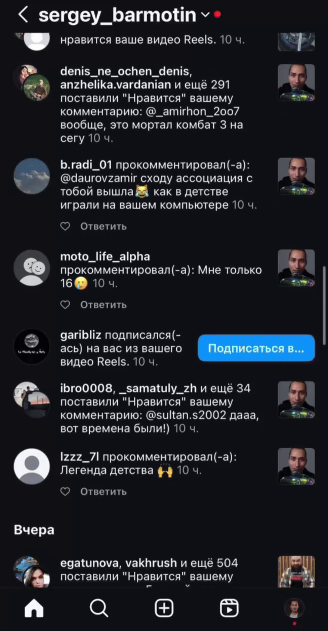Like moto_life_alpha's comment with the heart
This screenshot has height=631, width=328.
65,304
